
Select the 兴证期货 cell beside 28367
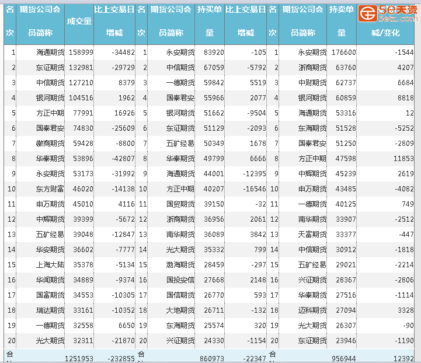312,280
